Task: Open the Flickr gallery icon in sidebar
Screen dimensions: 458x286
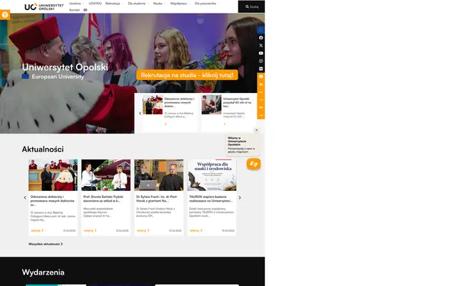Action: (x=260, y=69)
